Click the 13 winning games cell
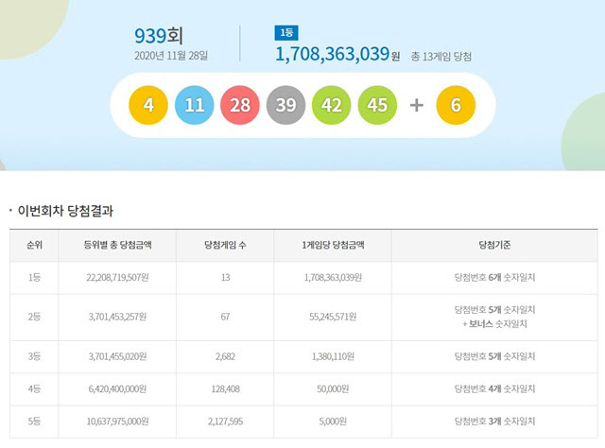The height and width of the screenshot is (448, 605). [x=225, y=278]
